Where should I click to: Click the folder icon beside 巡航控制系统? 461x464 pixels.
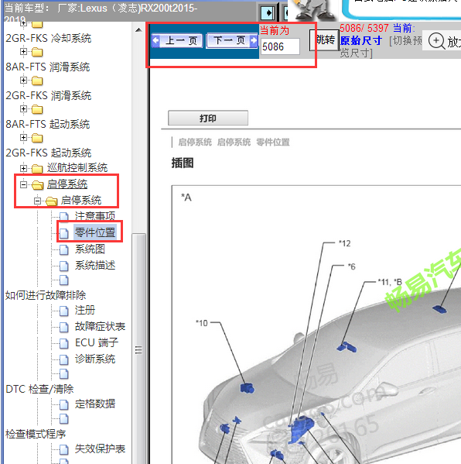tap(37, 169)
